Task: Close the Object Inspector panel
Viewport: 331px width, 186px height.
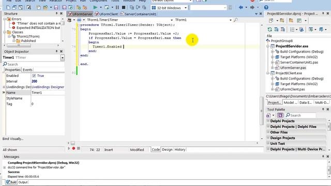Action: [61, 51]
